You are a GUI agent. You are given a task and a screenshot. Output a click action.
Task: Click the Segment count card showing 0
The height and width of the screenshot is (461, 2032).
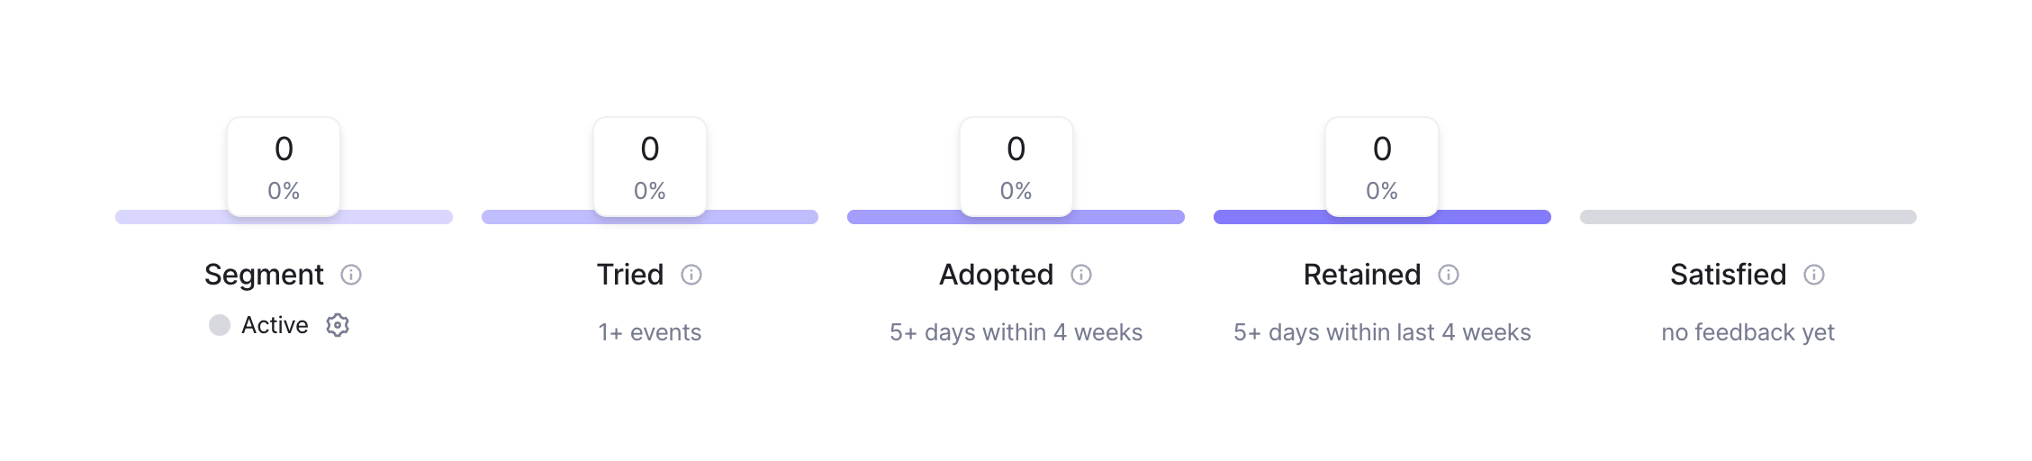coord(284,167)
